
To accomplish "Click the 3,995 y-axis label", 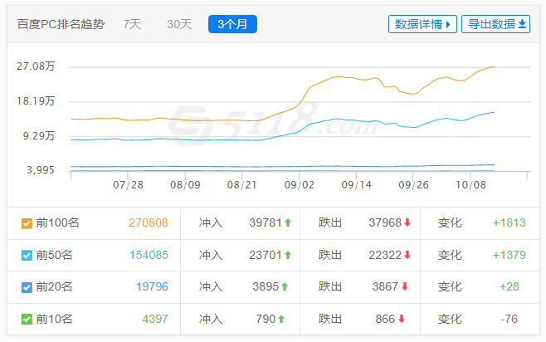I will click(x=41, y=170).
